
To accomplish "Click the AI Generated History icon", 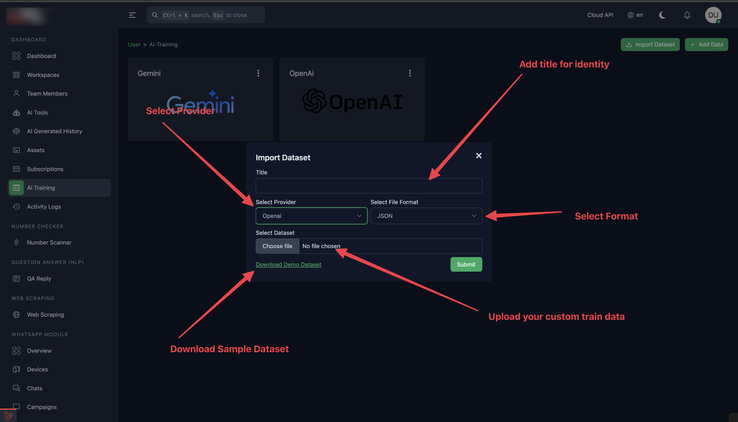I will (16, 131).
